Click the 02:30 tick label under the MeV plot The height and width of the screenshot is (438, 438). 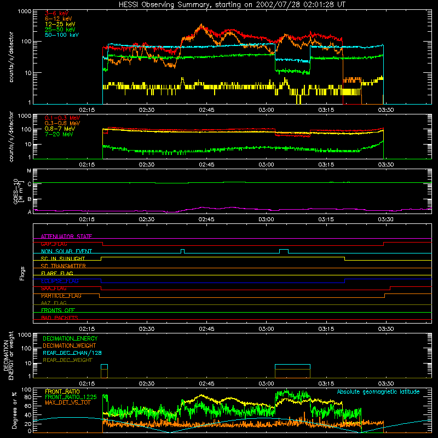pos(147,165)
